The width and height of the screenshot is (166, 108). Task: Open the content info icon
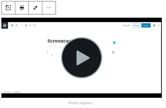(26, 25)
